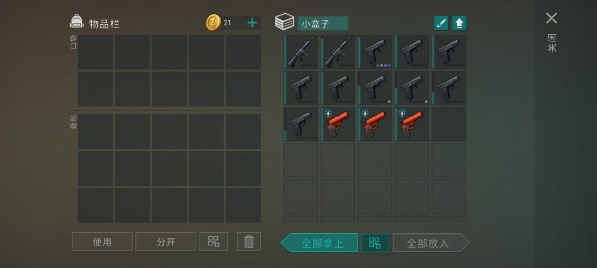Tap the plus icon next to coins
The width and height of the screenshot is (597, 268).
point(252,23)
